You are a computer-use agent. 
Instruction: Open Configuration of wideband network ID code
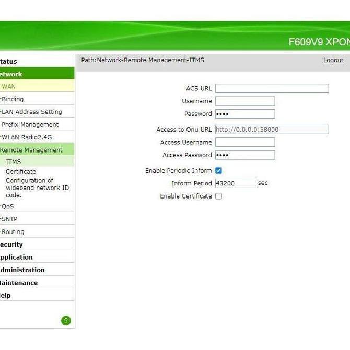(x=37, y=188)
